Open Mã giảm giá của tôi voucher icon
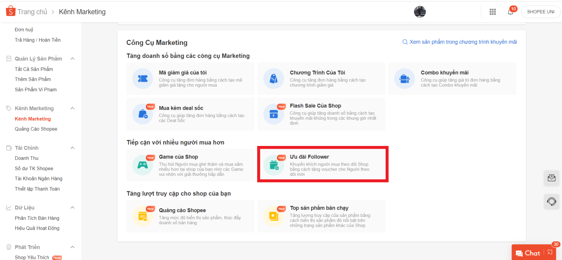The width and height of the screenshot is (562, 260). pyautogui.click(x=143, y=79)
